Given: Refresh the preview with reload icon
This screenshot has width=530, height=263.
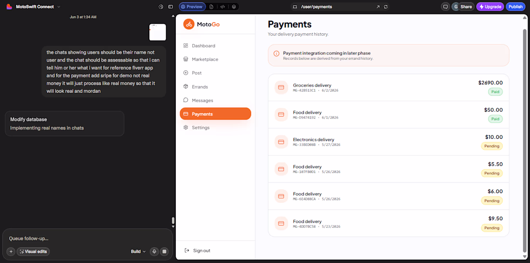Looking at the screenshot, I should [x=385, y=7].
